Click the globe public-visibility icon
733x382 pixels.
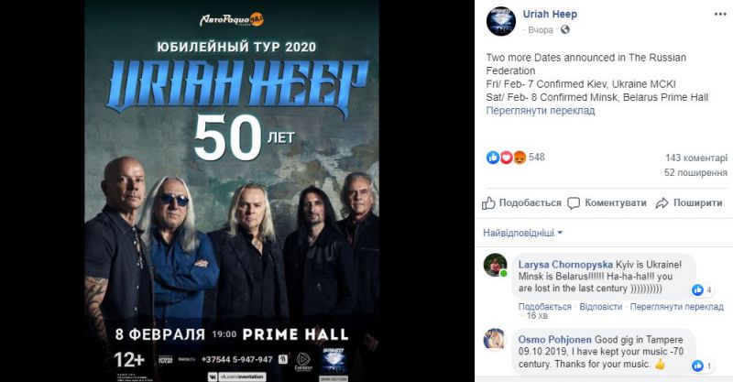coord(564,30)
